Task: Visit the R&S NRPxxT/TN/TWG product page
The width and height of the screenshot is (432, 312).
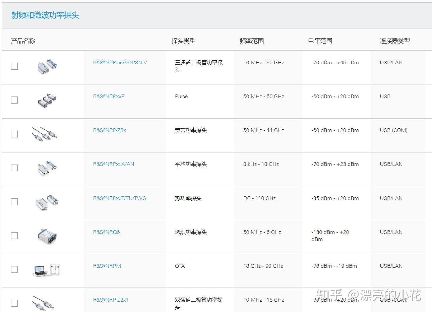Action: (x=120, y=198)
